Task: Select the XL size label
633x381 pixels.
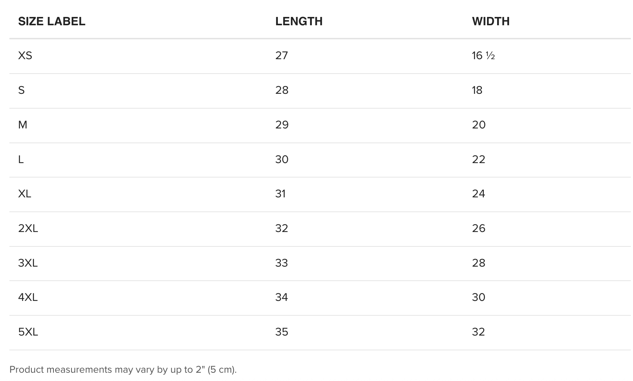Action: [x=25, y=194]
